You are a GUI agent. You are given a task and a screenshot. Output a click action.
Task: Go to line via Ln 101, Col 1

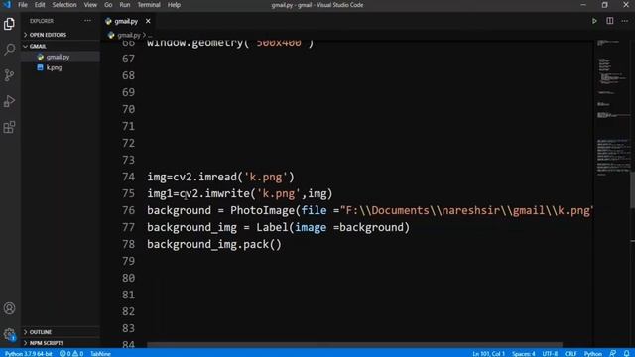coord(488,353)
